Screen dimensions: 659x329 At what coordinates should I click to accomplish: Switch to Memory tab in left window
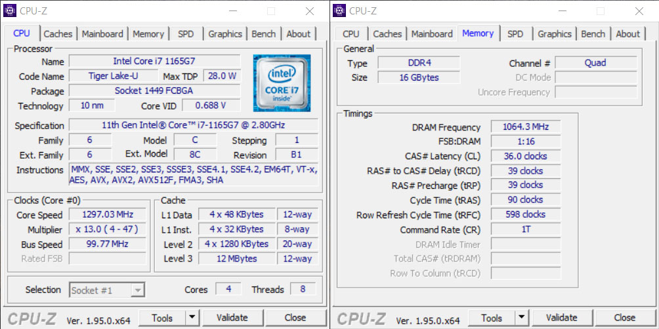coord(148,34)
